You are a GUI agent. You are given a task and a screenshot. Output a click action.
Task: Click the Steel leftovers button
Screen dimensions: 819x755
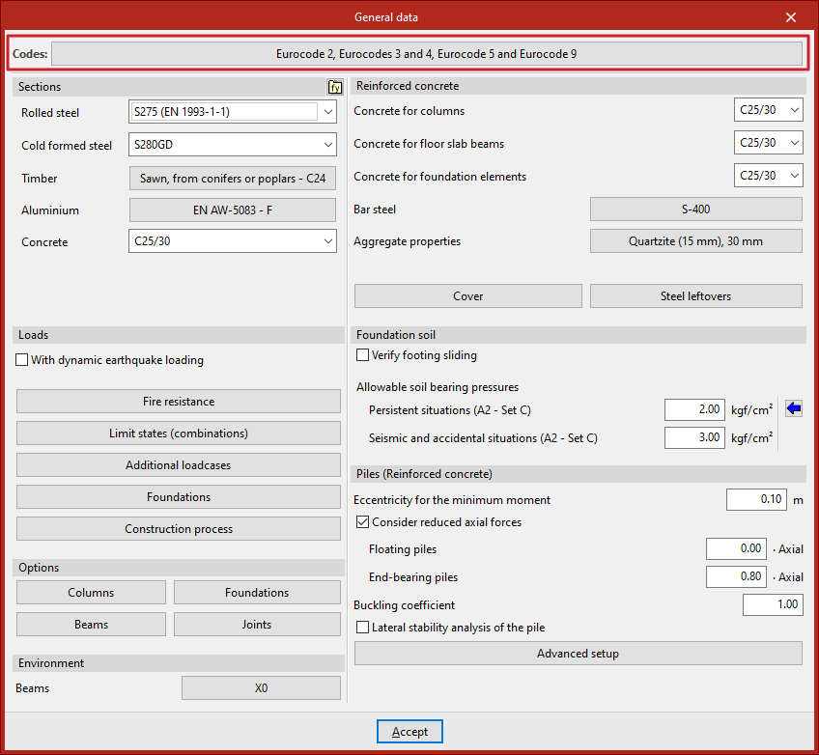click(695, 296)
